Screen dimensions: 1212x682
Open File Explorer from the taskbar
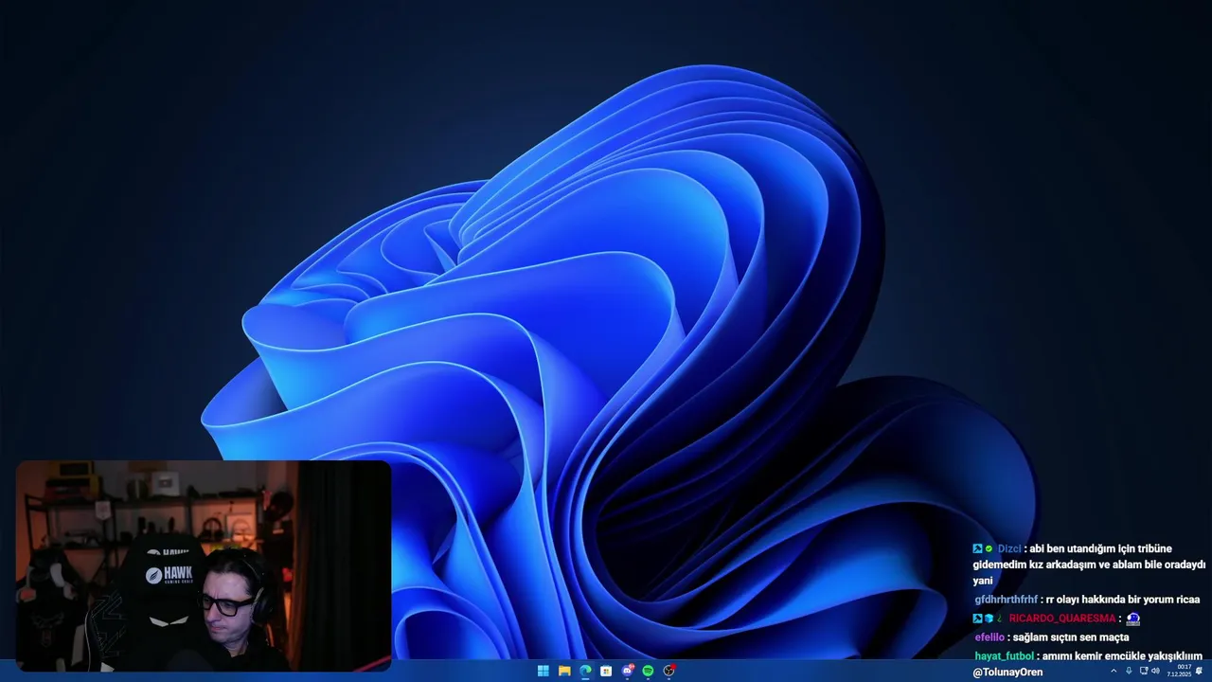click(564, 671)
